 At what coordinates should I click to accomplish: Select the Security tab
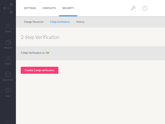pos(68,8)
